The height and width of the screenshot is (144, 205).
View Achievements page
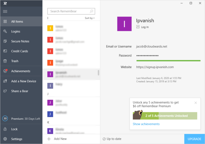[x=21, y=71]
